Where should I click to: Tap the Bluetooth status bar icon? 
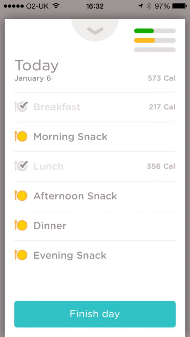149,6
